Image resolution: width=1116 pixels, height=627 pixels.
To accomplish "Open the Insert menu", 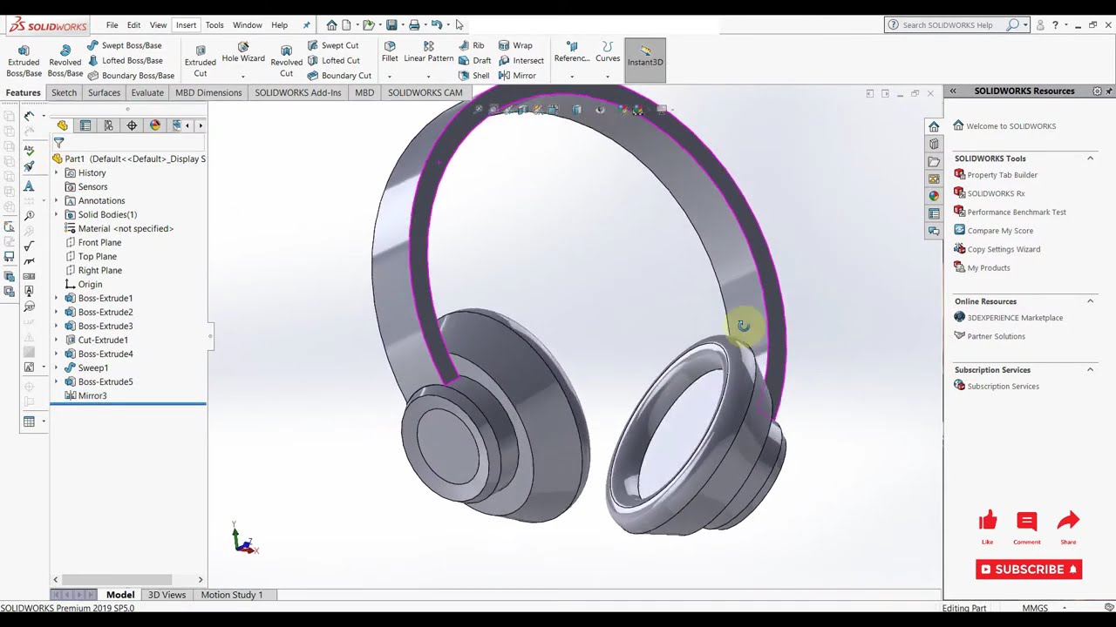I will point(186,25).
